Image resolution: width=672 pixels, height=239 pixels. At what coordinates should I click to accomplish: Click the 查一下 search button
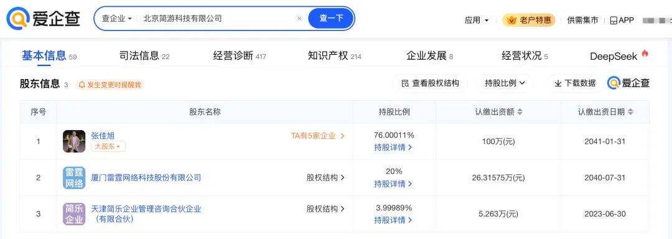tap(331, 19)
